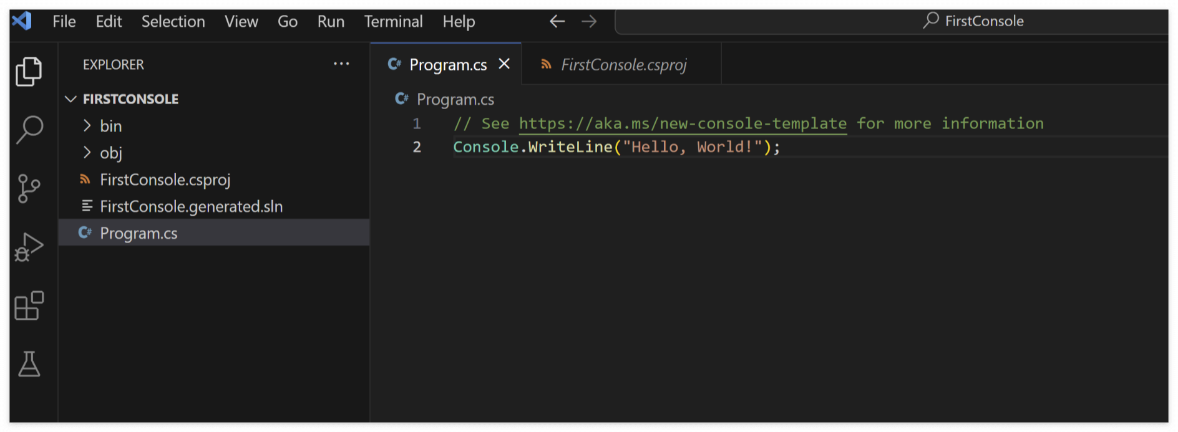Follow the aka.ms/new-console-template link
The width and height of the screenshot is (1178, 432).
[x=683, y=123]
